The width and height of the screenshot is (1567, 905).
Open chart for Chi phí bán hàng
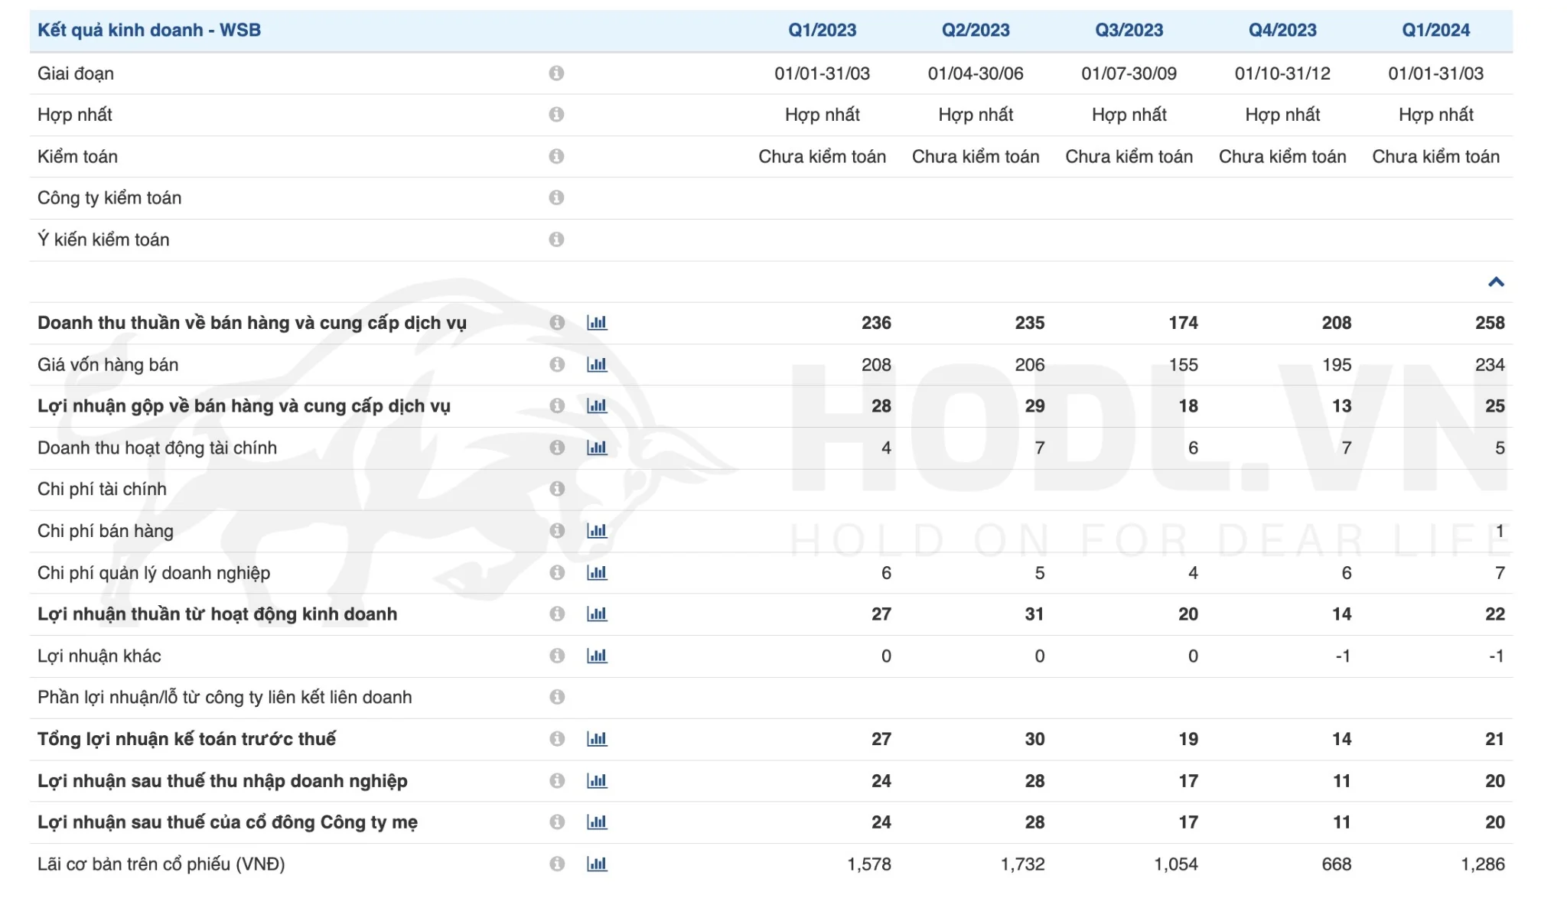(597, 531)
